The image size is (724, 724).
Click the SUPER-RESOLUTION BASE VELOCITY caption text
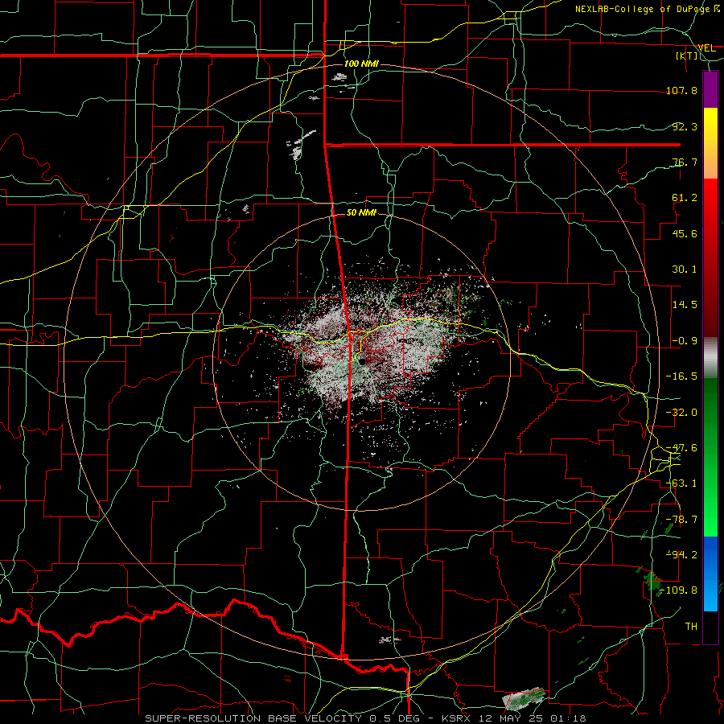pyautogui.click(x=253, y=718)
